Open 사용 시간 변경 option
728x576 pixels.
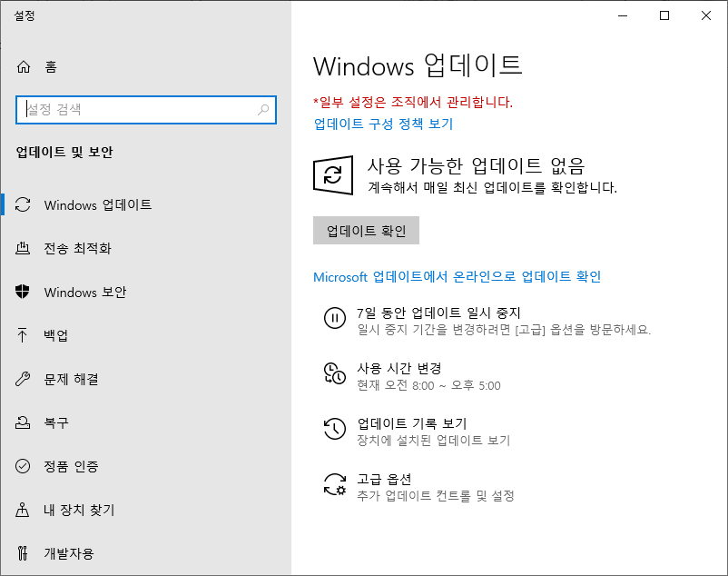(x=398, y=368)
